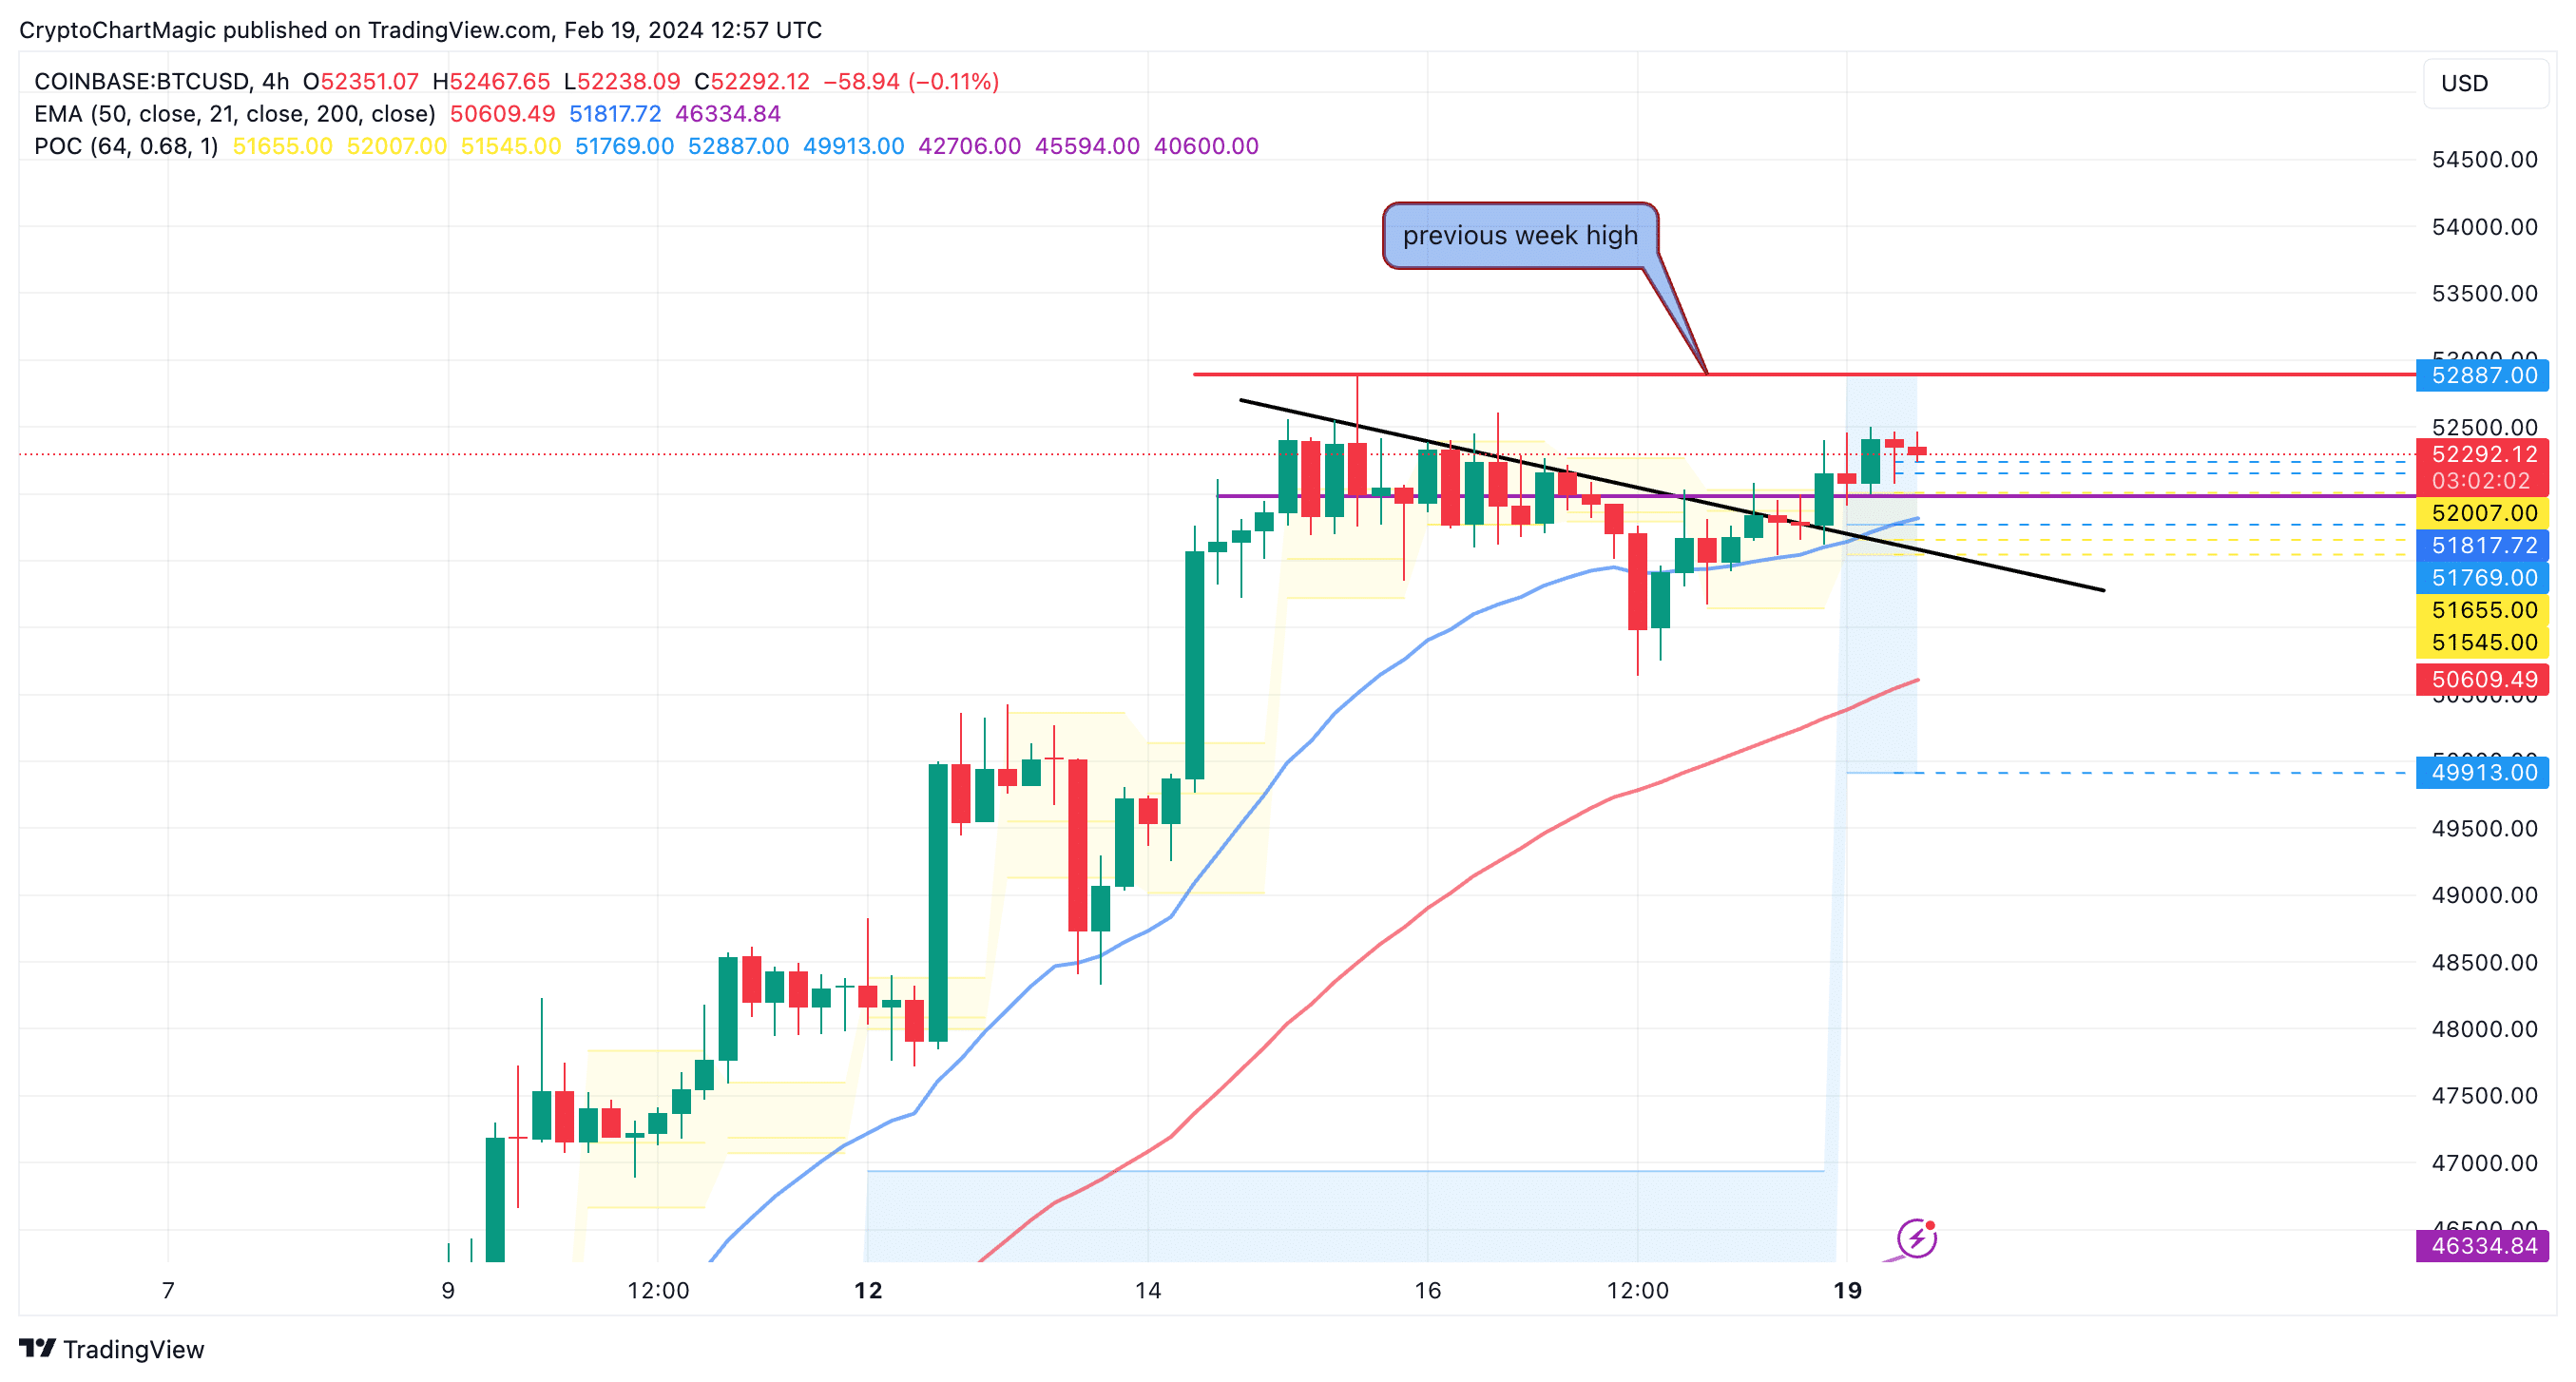
Task: Click the -58.94 (-0.11%) change value
Action: click(911, 81)
